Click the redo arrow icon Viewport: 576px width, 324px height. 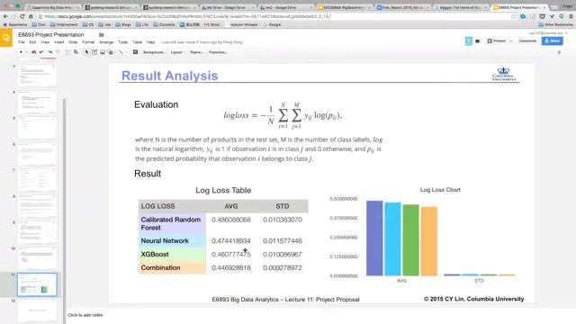click(x=50, y=52)
